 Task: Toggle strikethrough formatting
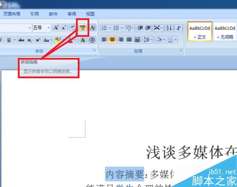pos(21,40)
